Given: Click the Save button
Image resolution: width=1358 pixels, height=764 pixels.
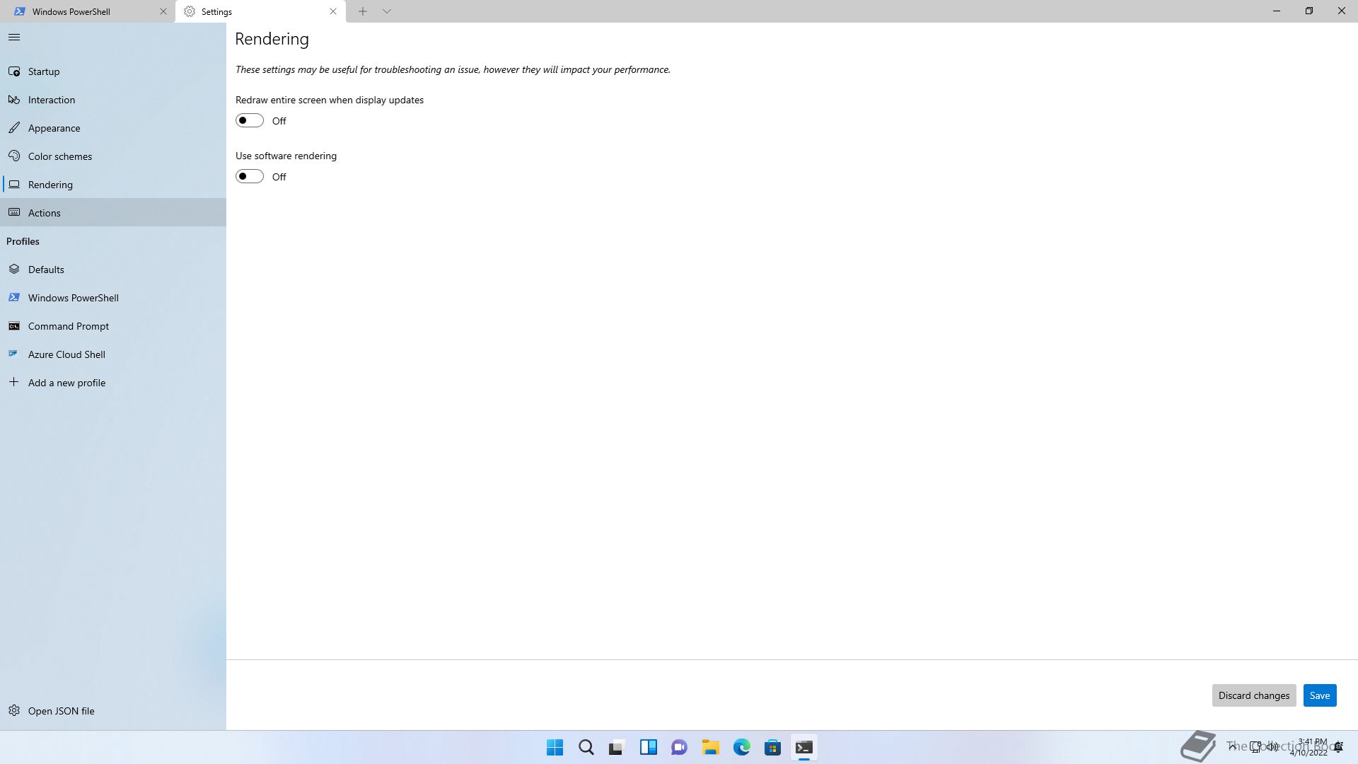Looking at the screenshot, I should click(x=1319, y=695).
